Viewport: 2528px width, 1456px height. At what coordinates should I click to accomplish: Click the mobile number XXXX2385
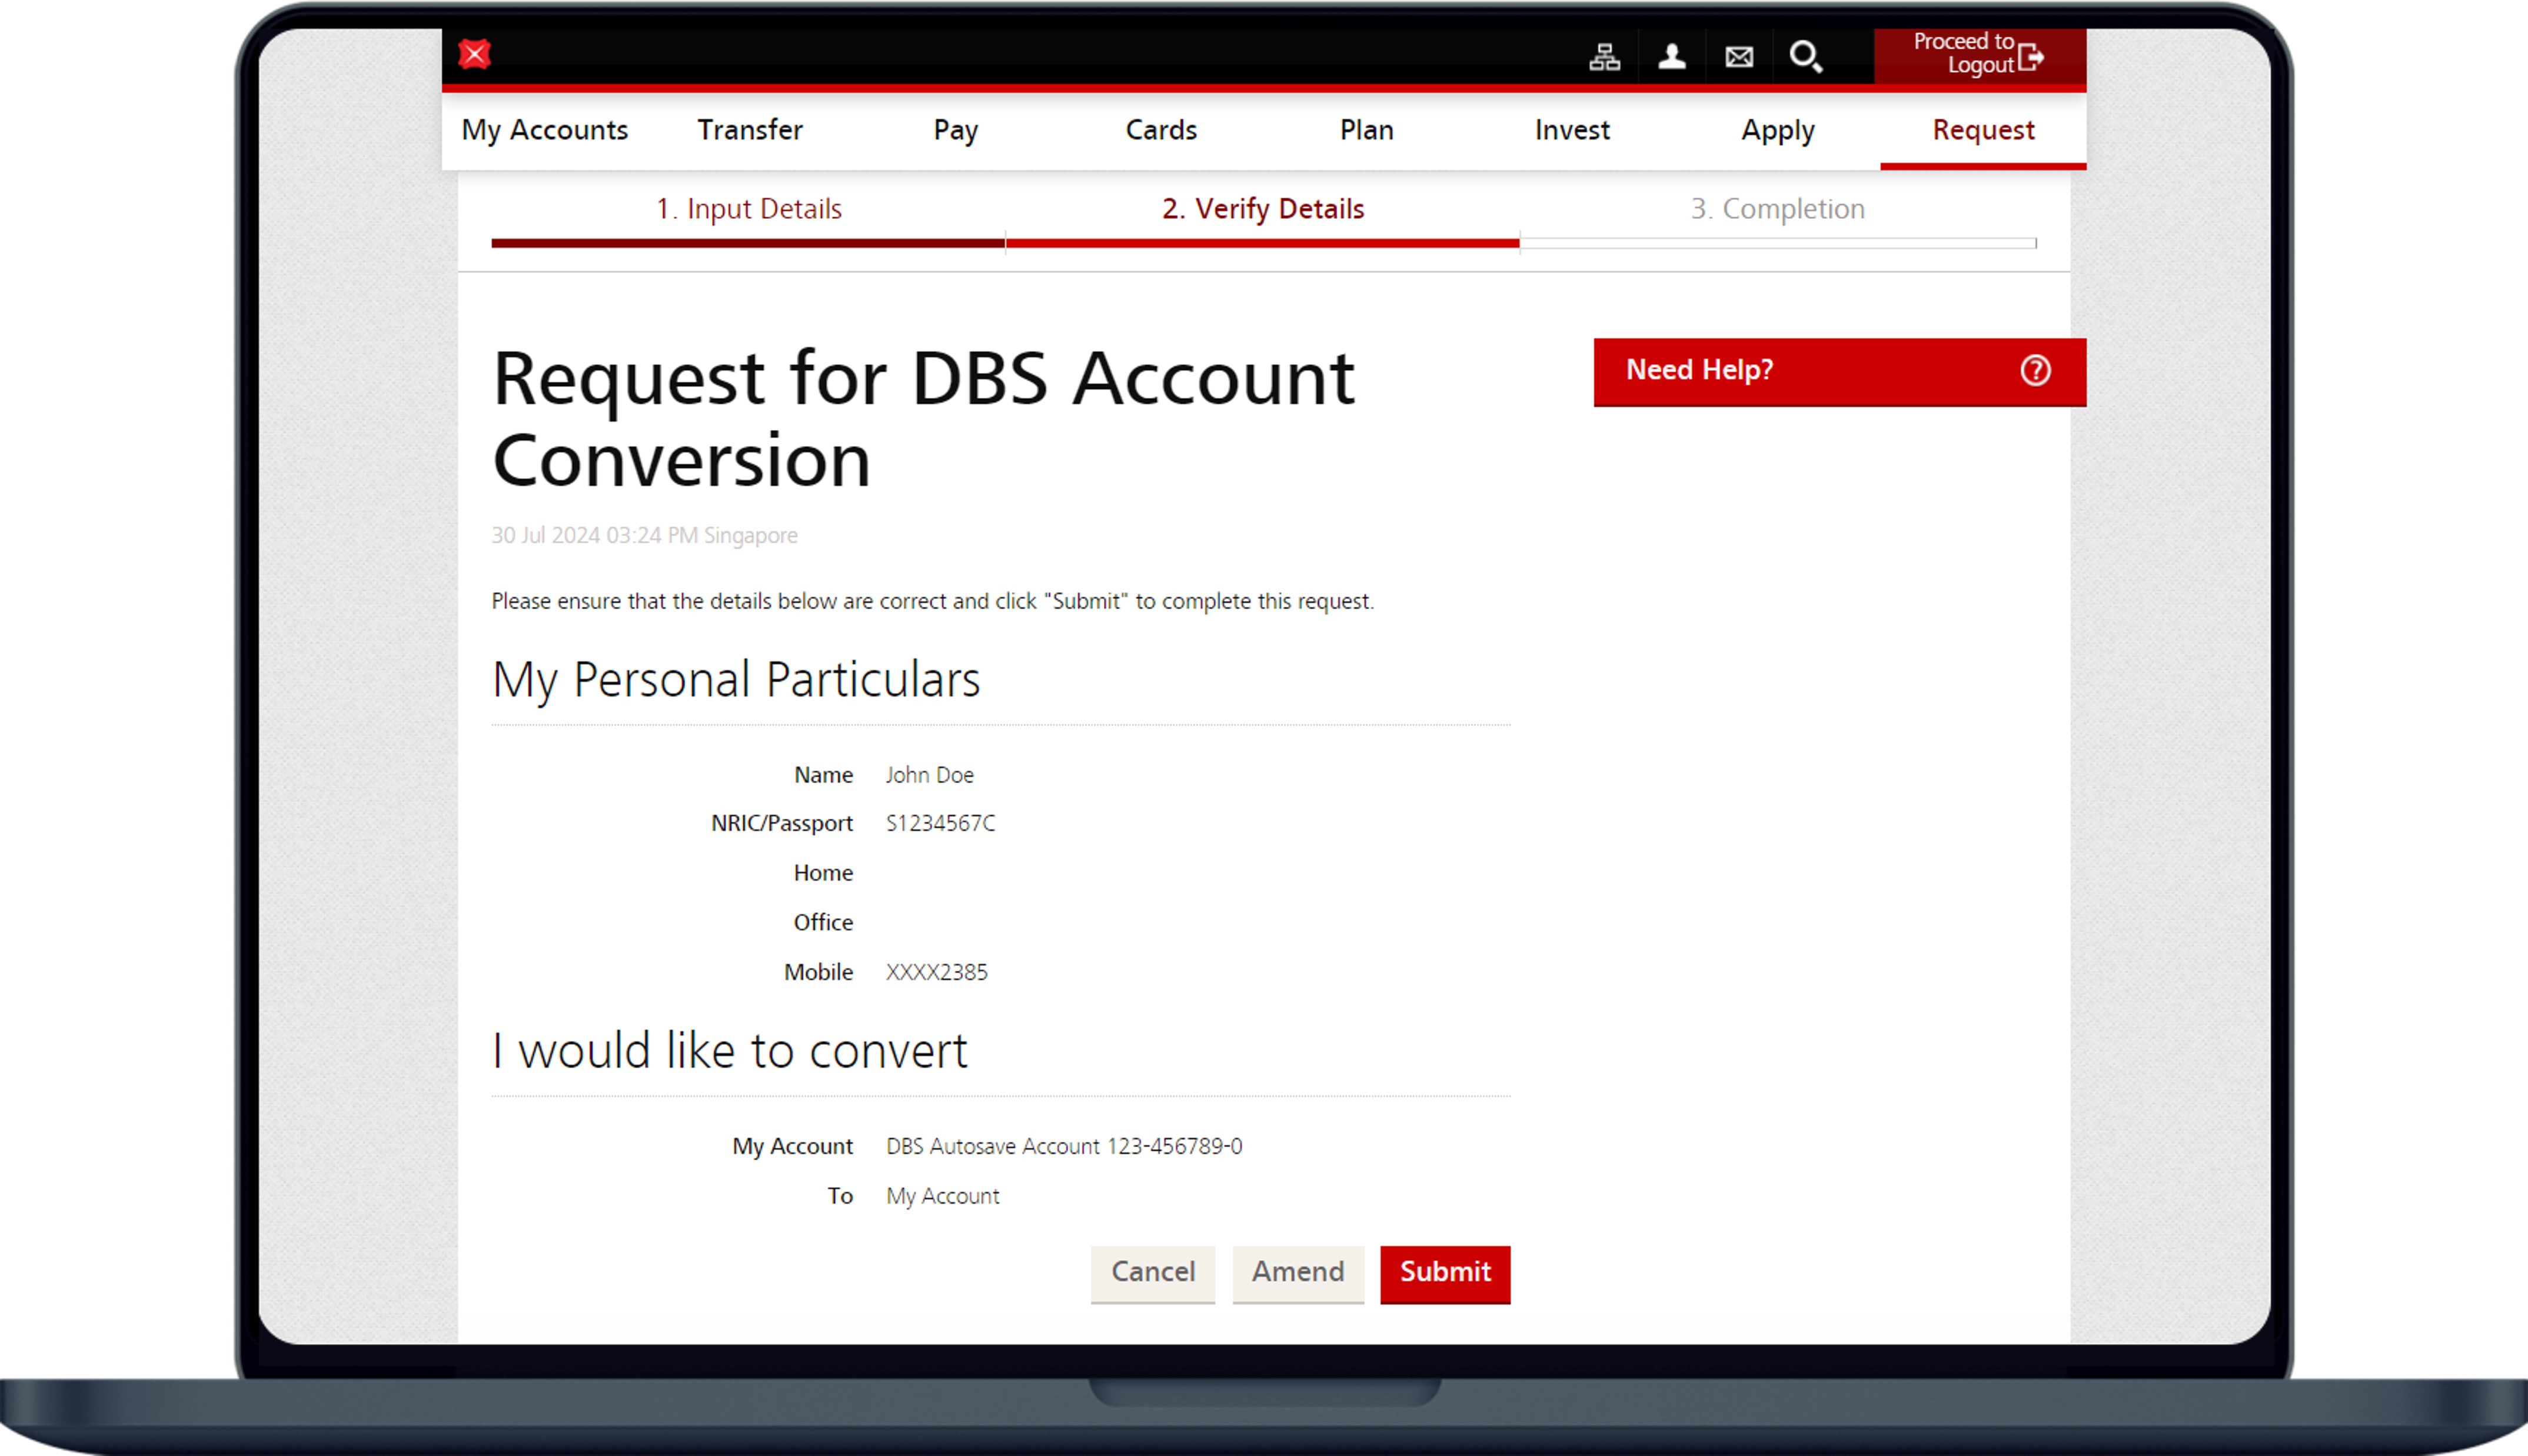click(x=936, y=972)
